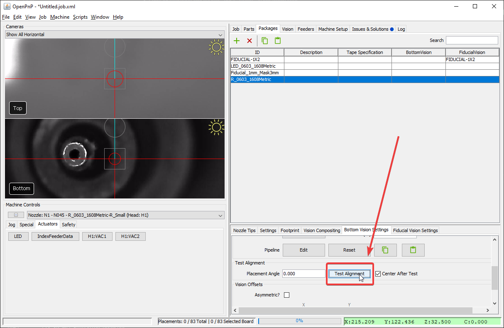Open the Machine menu
Screen dimensions: 504x328
point(60,17)
